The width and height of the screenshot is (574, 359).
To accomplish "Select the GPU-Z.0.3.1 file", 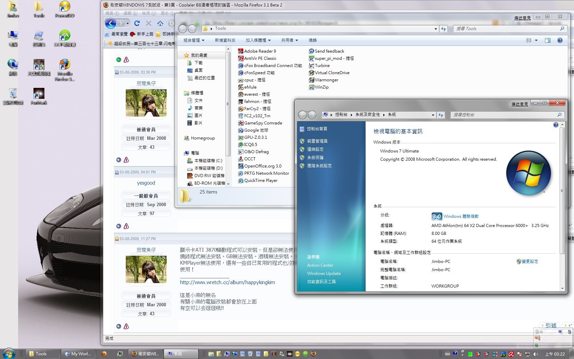I will pyautogui.click(x=253, y=137).
